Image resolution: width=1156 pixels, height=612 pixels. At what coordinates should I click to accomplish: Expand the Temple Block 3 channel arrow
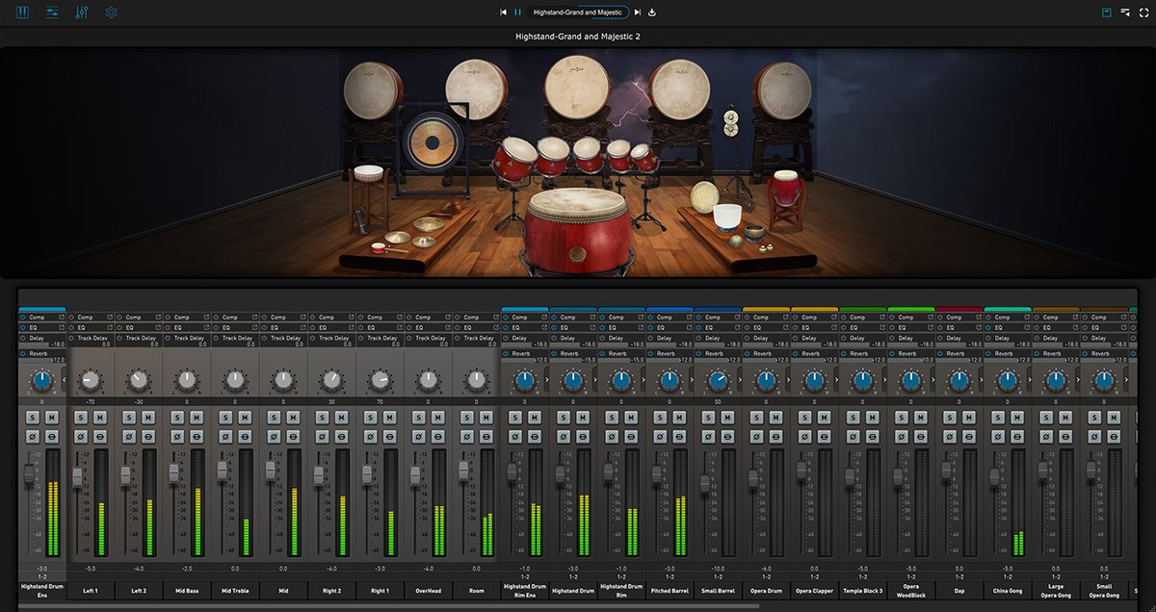click(x=883, y=381)
